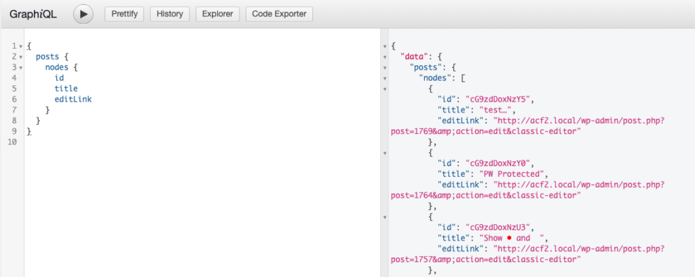Click the "nodes" key in the results

(x=435, y=79)
